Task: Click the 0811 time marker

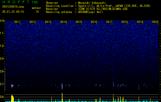Action: [x=17, y=22]
